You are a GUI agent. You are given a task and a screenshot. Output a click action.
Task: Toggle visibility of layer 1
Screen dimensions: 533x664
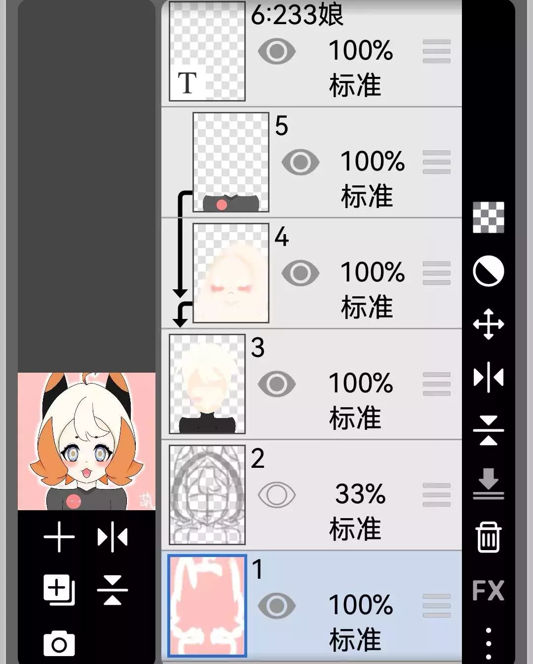coord(276,606)
